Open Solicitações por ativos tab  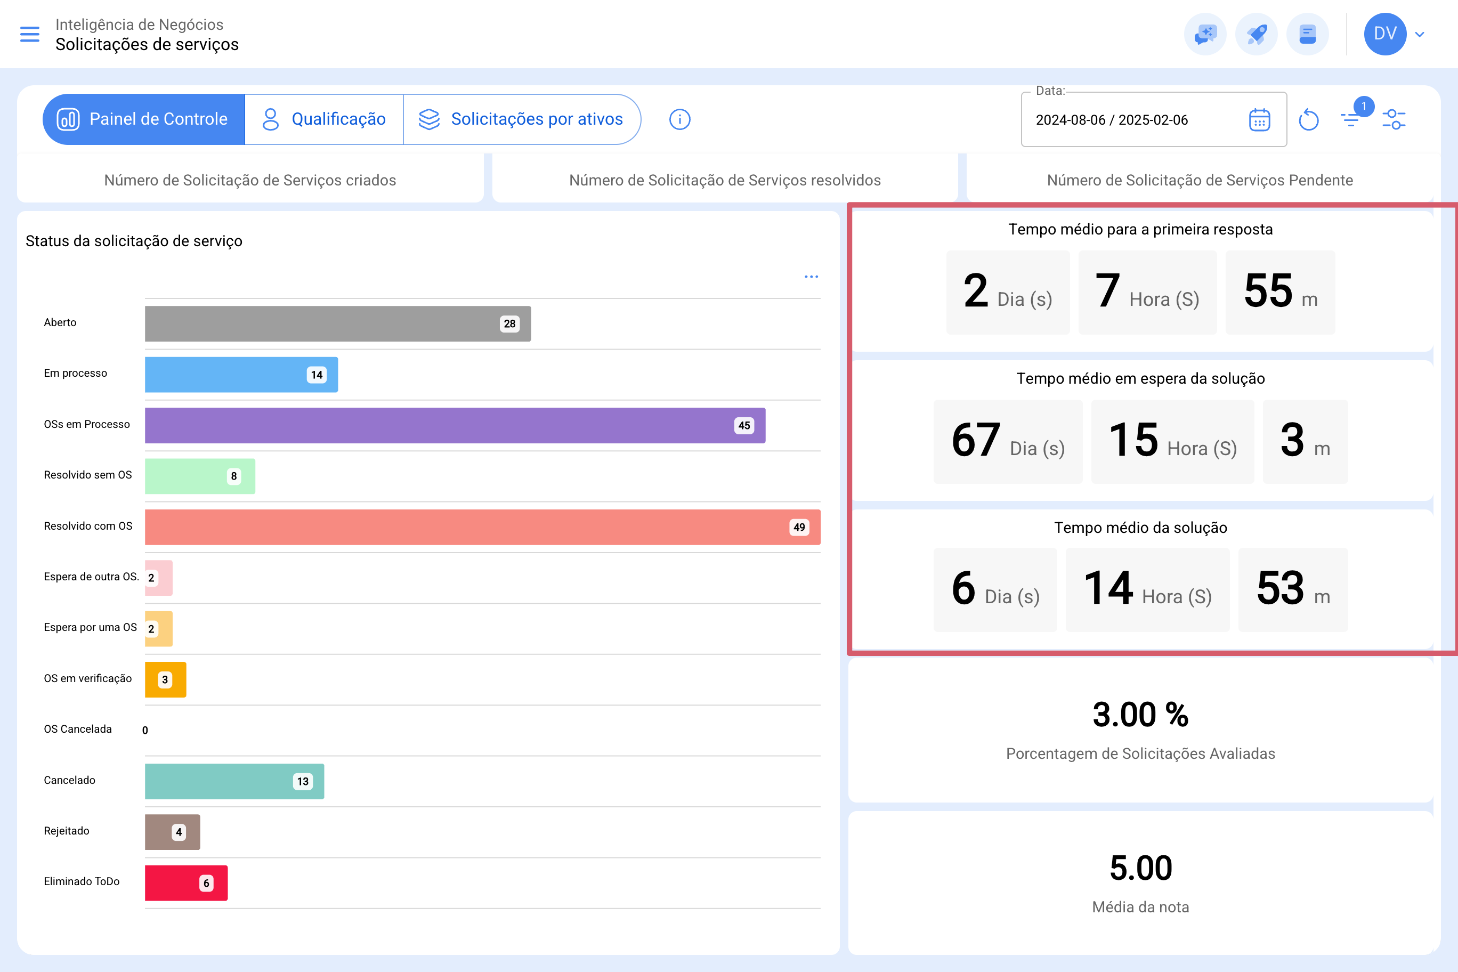click(x=522, y=119)
